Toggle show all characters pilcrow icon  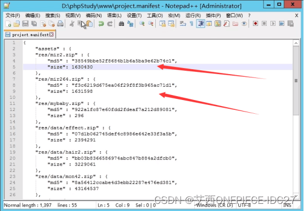(192, 24)
